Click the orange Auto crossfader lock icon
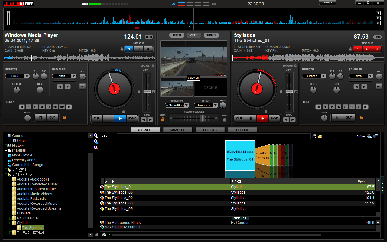387x242 pixels. (163, 119)
